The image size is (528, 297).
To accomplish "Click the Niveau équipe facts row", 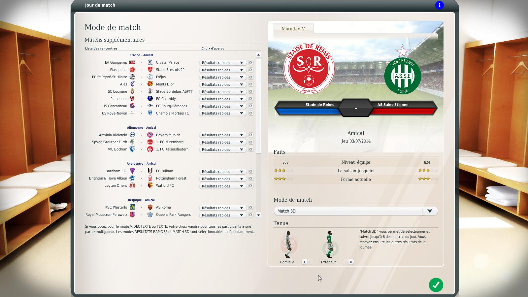I will [356, 162].
